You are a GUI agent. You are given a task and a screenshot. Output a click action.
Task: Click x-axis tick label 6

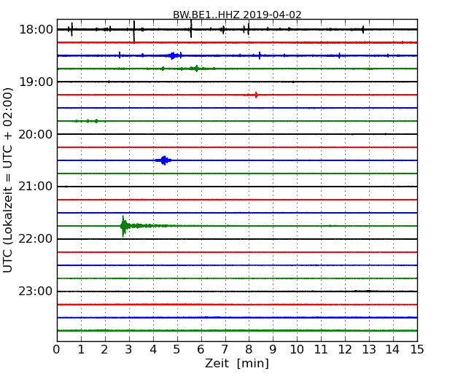coord(201,350)
